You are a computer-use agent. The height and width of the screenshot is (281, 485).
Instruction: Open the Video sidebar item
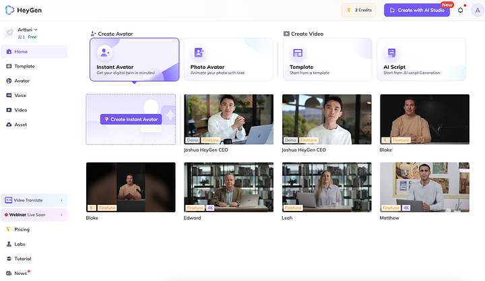point(34,110)
